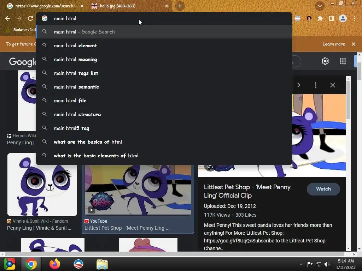Pick the 'main html semantic' suggestion
362x271 pixels.
click(164, 87)
